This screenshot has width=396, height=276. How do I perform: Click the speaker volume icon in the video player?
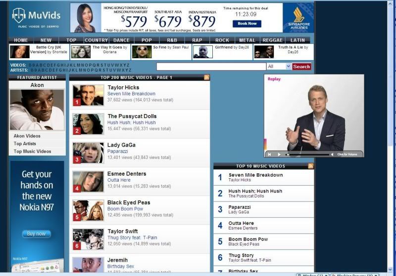[333, 154]
